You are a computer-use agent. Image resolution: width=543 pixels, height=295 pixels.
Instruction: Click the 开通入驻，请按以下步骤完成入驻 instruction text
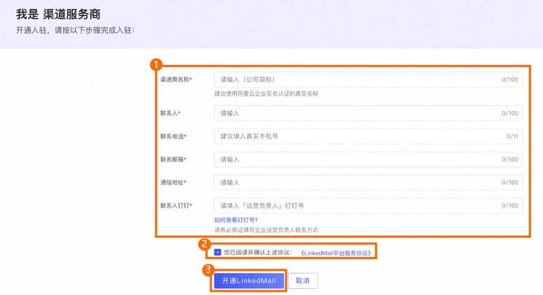coord(75,31)
